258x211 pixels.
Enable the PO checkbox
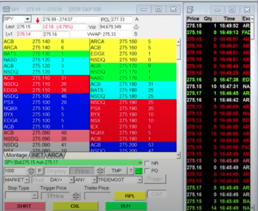(147, 171)
